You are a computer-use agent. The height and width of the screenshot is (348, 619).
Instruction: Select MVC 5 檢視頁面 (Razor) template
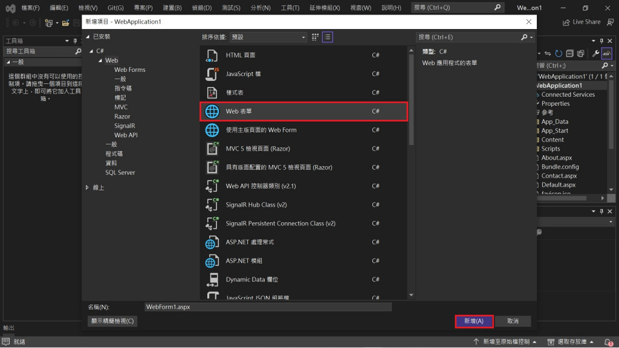(304, 149)
